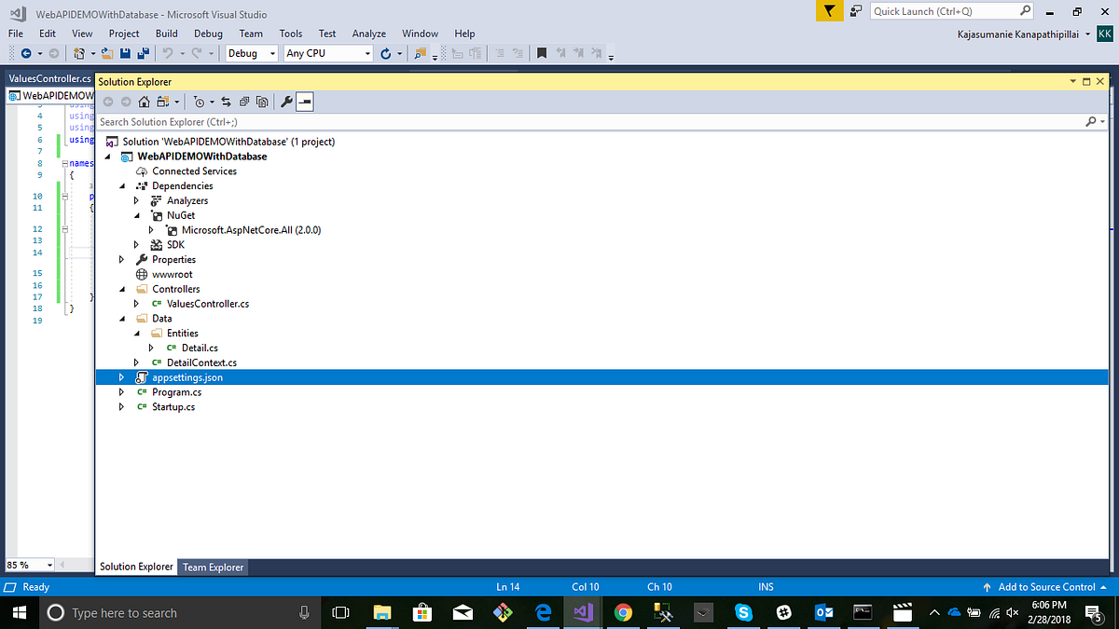Collapse the Dependencies tree node
This screenshot has width=1119, height=629.
[121, 185]
